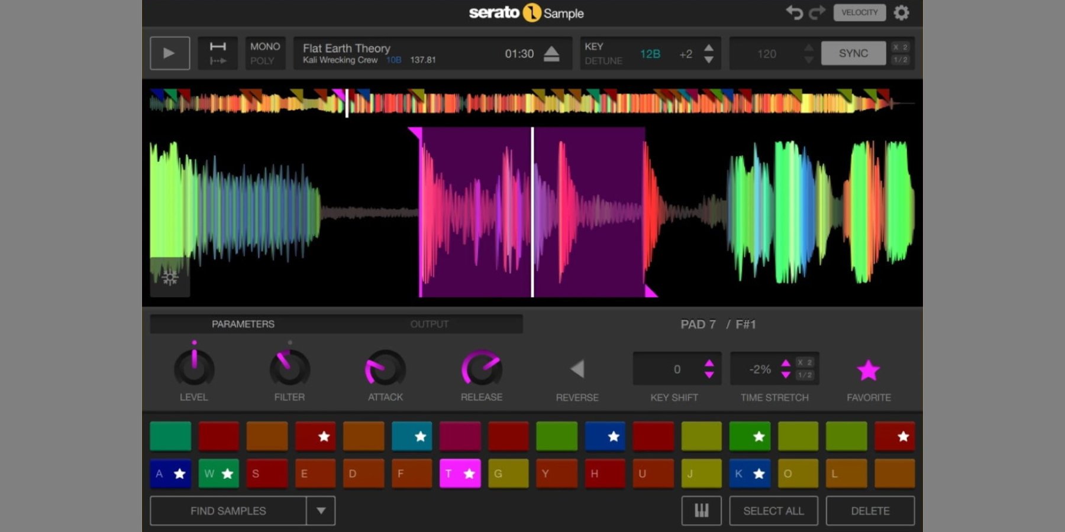This screenshot has height=532, width=1065.
Task: Select pad Y
Action: [x=557, y=473]
